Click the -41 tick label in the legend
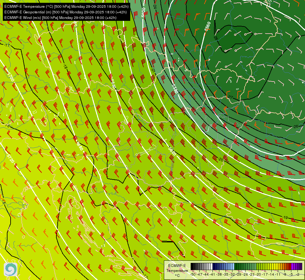 [212, 274]
